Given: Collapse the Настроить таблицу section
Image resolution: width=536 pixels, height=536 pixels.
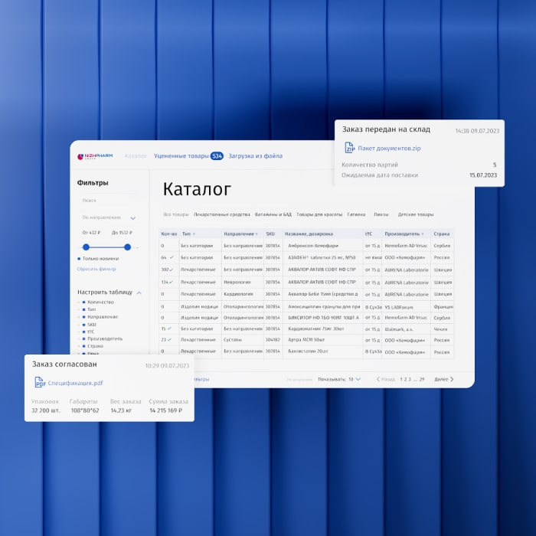Looking at the screenshot, I should pyautogui.click(x=139, y=293).
